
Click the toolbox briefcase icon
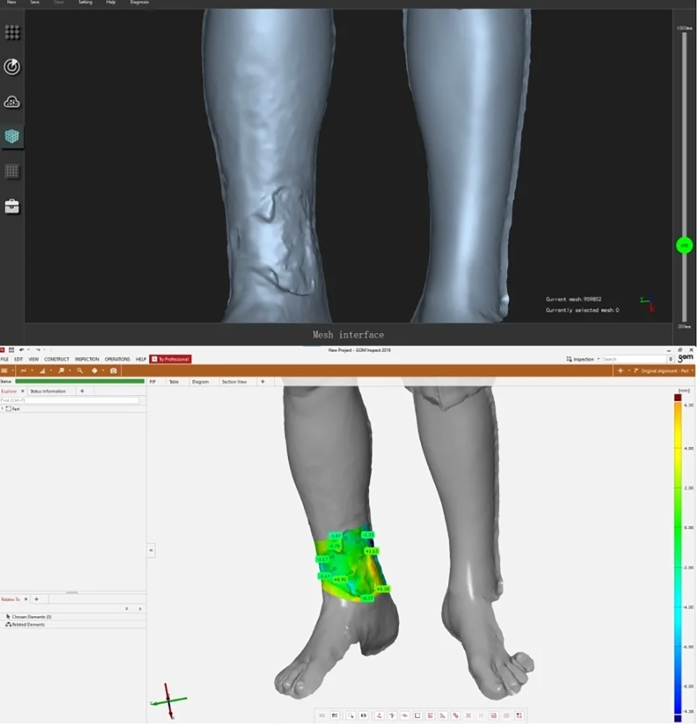click(12, 206)
